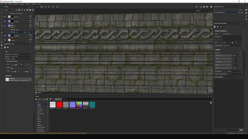Create a folder in the Layers panel
248x139 pixels.
click(30, 10)
